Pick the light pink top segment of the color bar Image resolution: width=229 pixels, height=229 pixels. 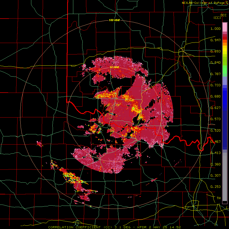[225, 27]
